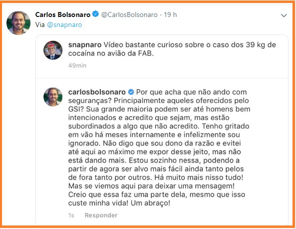
Task: Open the tweet options chevron menu
Action: click(284, 15)
